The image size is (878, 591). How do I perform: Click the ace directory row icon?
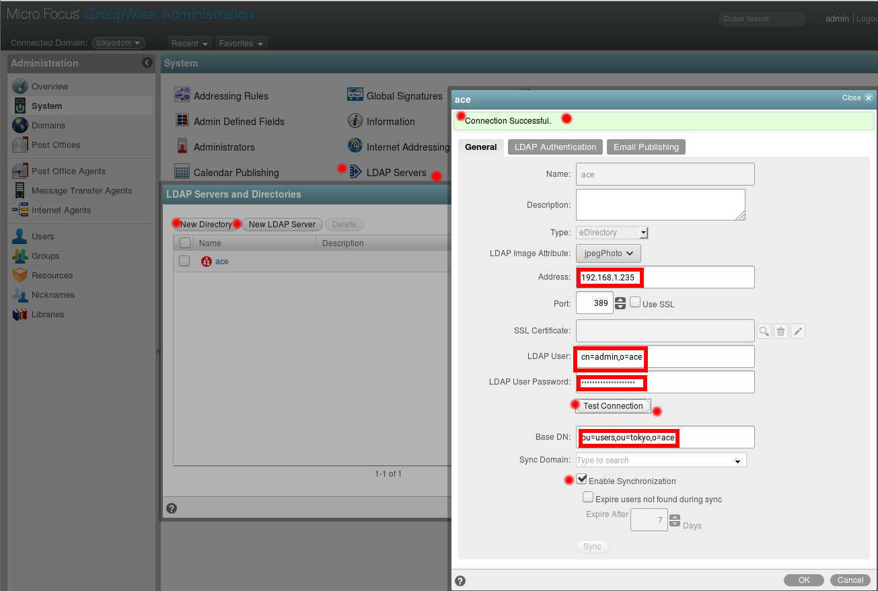pyautogui.click(x=207, y=262)
